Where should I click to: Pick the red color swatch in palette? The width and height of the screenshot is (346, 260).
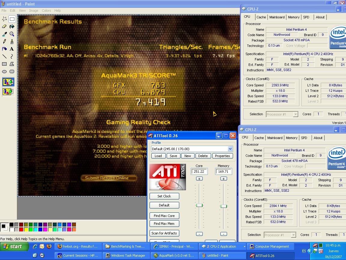click(21, 230)
